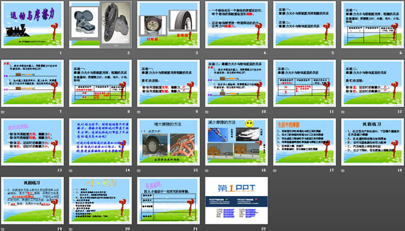Select slide 5 thumbnail listing two experiments
Viewport: 405px width, 231px height.
[x=304, y=25]
